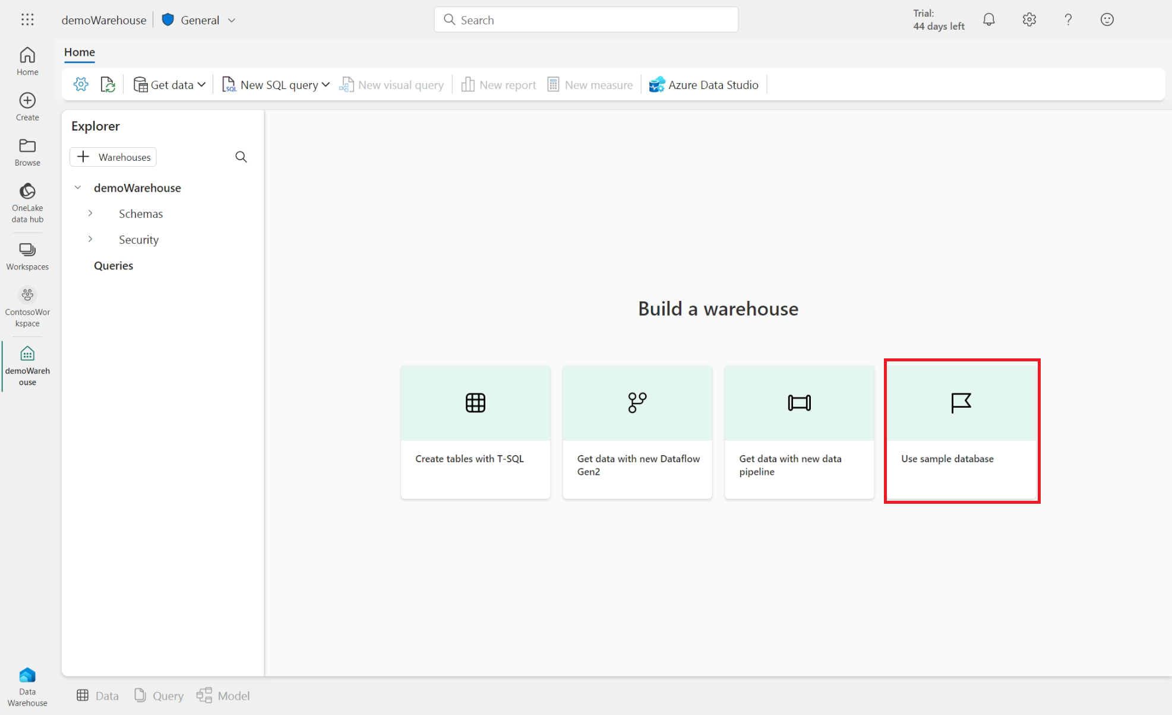Image resolution: width=1172 pixels, height=715 pixels.
Task: Expand the Security tree node
Action: pos(90,239)
